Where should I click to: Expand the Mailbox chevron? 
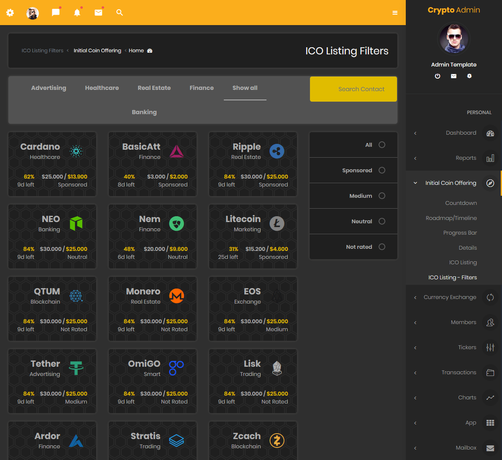(415, 448)
